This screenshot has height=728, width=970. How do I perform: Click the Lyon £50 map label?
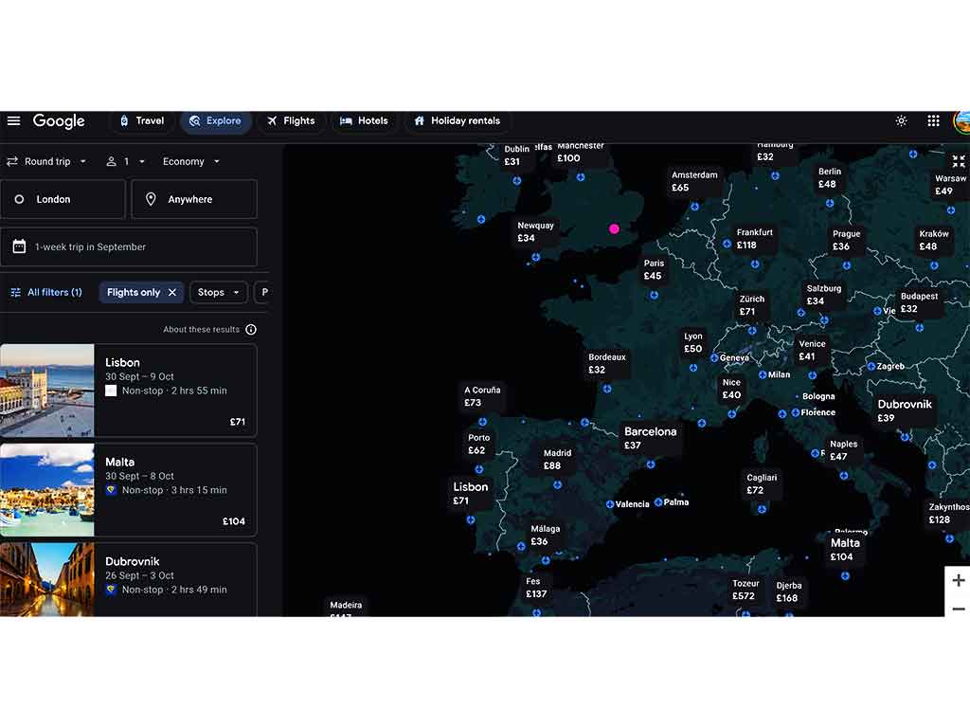(x=692, y=342)
